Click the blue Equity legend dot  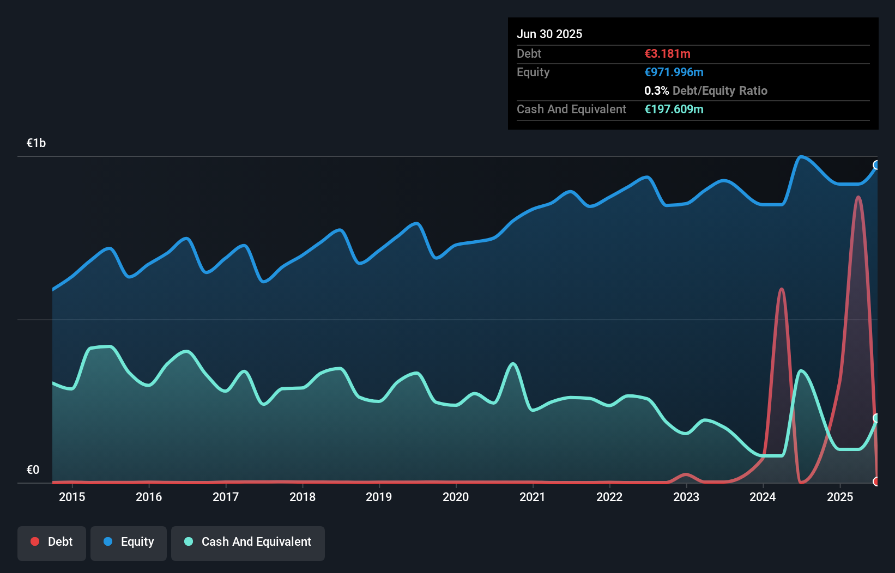pyautogui.click(x=108, y=541)
